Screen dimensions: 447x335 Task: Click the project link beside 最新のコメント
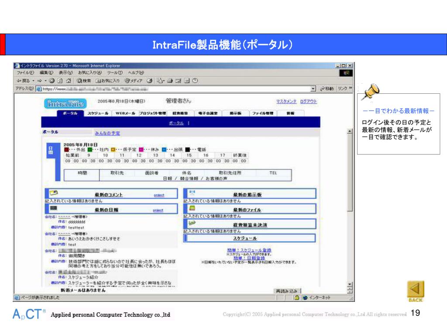(159, 195)
